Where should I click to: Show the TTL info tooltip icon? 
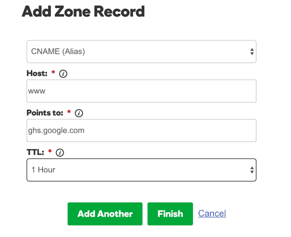coord(60,152)
